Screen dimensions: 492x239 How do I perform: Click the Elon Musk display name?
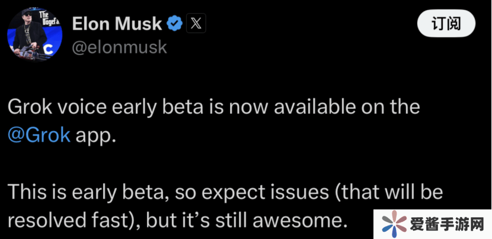116,24
